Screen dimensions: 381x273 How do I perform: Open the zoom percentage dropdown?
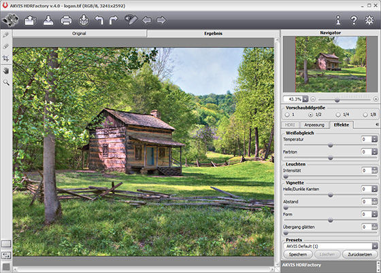click(305, 99)
